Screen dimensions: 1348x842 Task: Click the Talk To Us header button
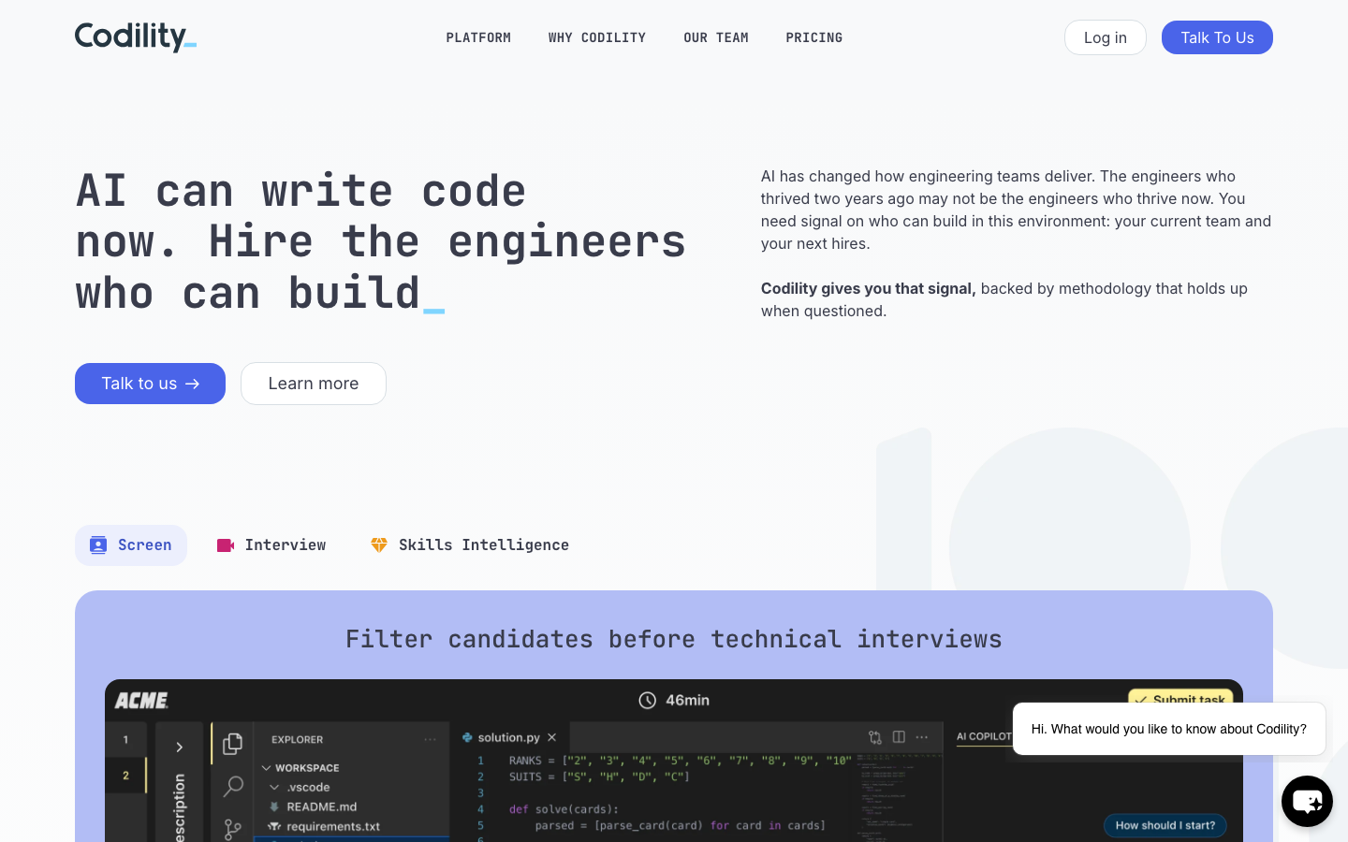point(1217,37)
